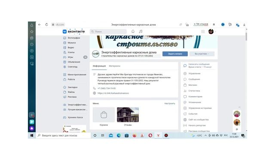The width and height of the screenshot is (275, 154).
Task: Click Начать репортаж in community panel
Action: [x=194, y=125]
